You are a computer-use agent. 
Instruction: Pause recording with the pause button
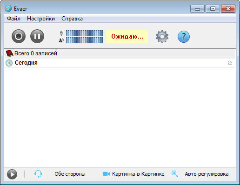(x=37, y=36)
